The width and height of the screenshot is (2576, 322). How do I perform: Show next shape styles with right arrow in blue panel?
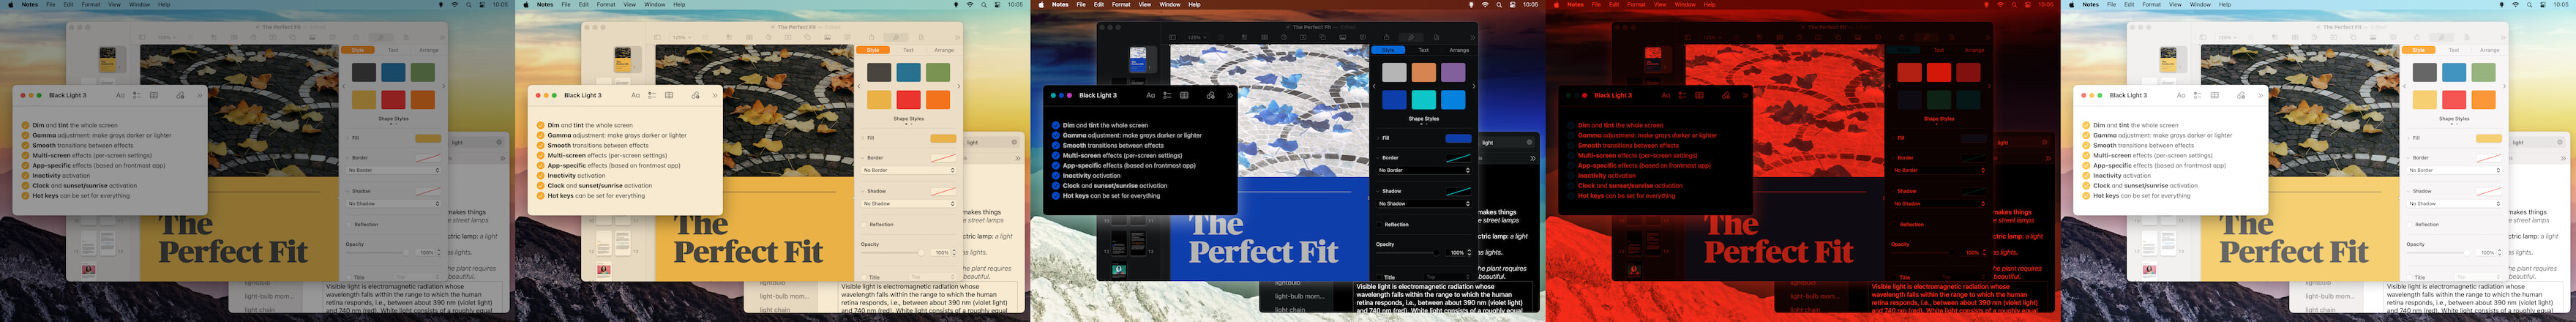pos(1473,85)
